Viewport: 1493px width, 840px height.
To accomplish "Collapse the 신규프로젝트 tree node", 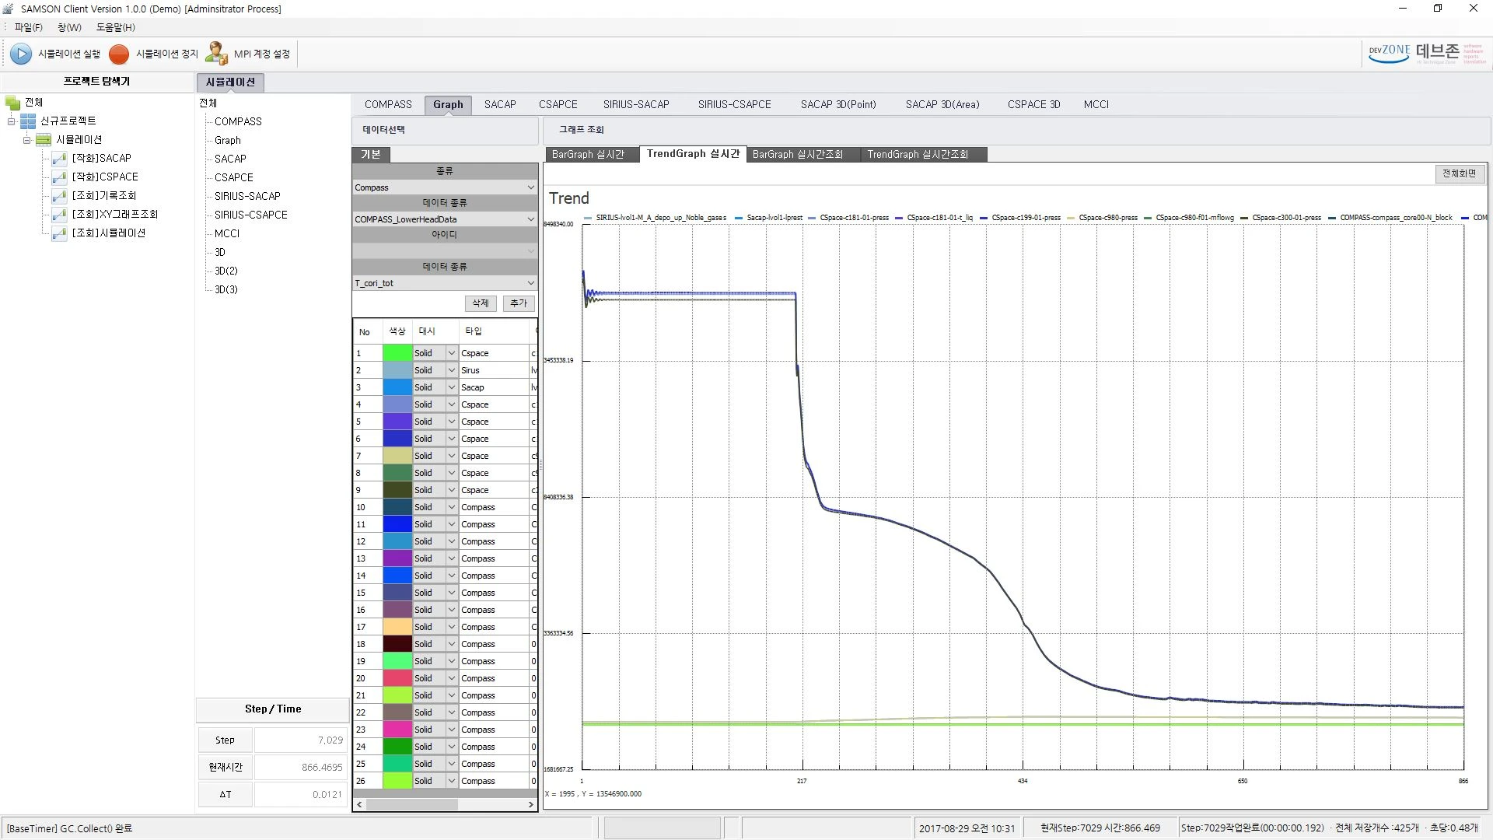I will [12, 121].
